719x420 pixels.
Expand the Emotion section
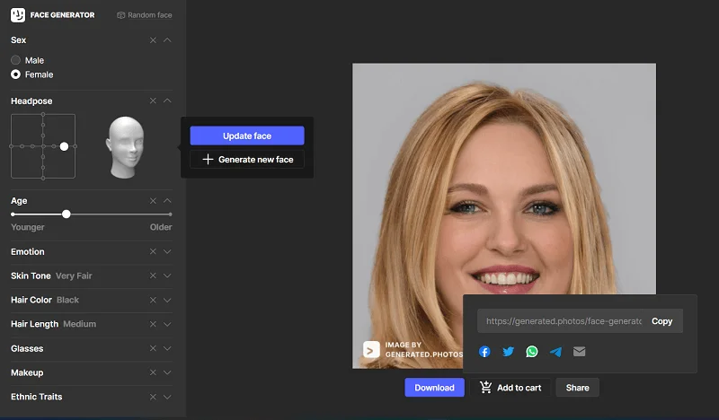[x=167, y=251]
